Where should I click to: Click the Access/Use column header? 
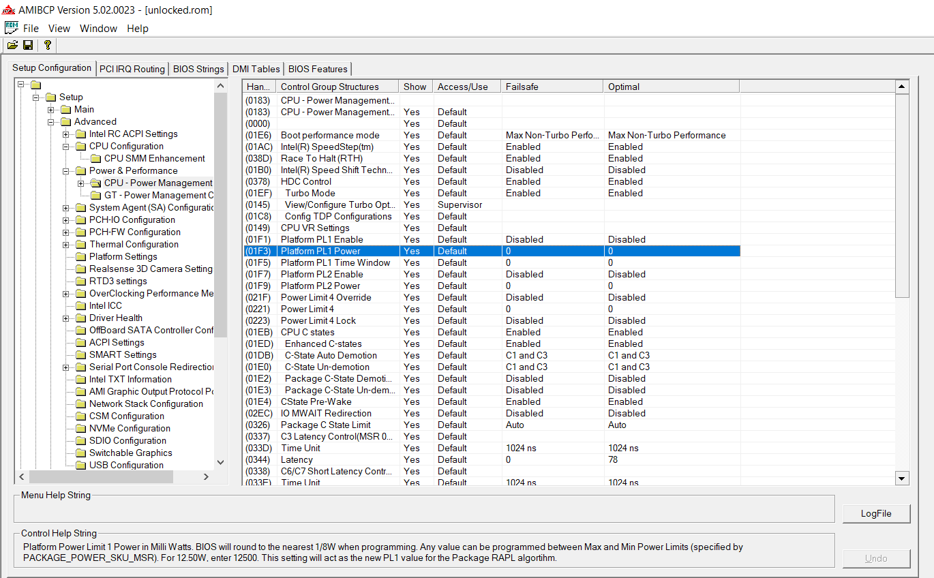tap(467, 87)
